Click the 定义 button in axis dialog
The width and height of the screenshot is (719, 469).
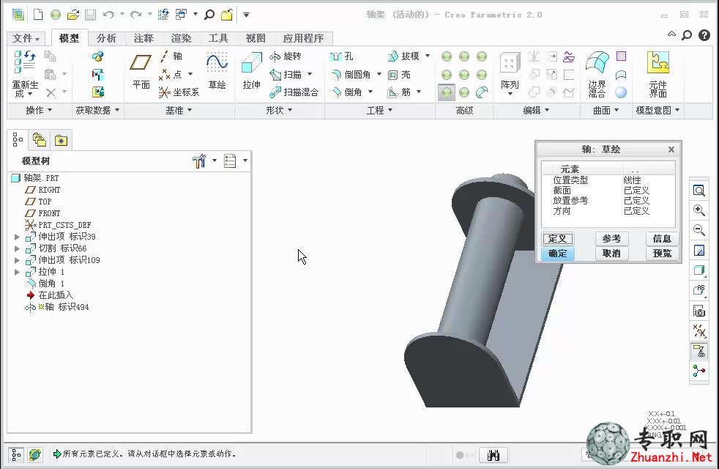pyautogui.click(x=558, y=239)
